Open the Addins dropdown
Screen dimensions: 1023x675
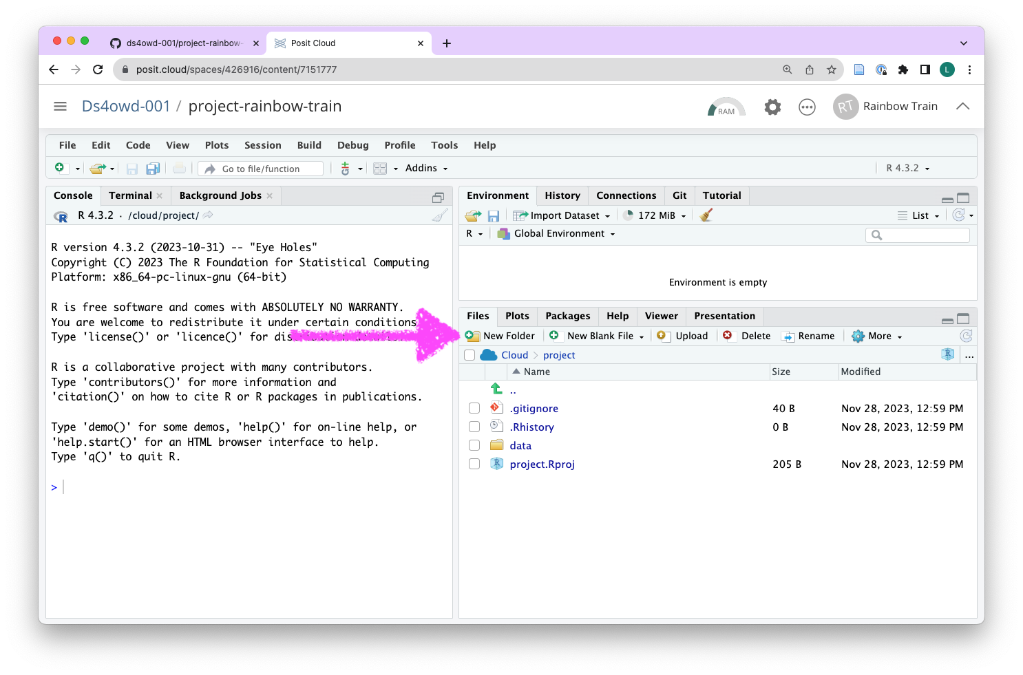click(x=426, y=169)
